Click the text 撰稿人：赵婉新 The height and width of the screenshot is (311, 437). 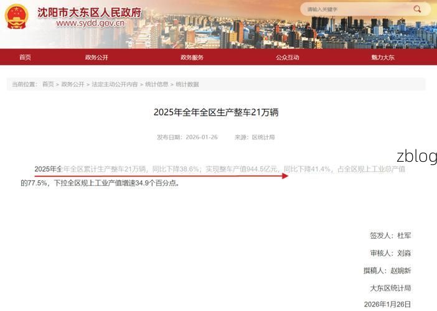387,271
